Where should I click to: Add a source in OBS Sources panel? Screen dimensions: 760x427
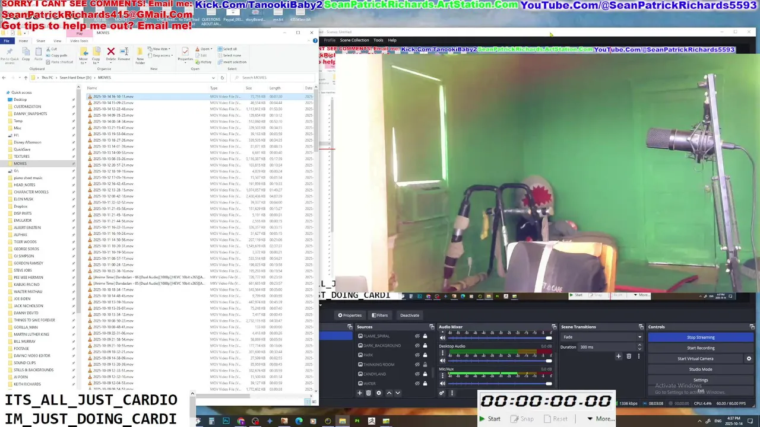[x=360, y=393]
